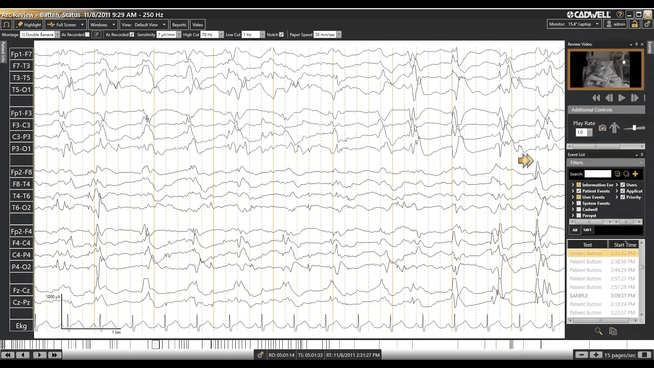Expand the Cadwell filter tree item
654x368 pixels.
[573, 209]
